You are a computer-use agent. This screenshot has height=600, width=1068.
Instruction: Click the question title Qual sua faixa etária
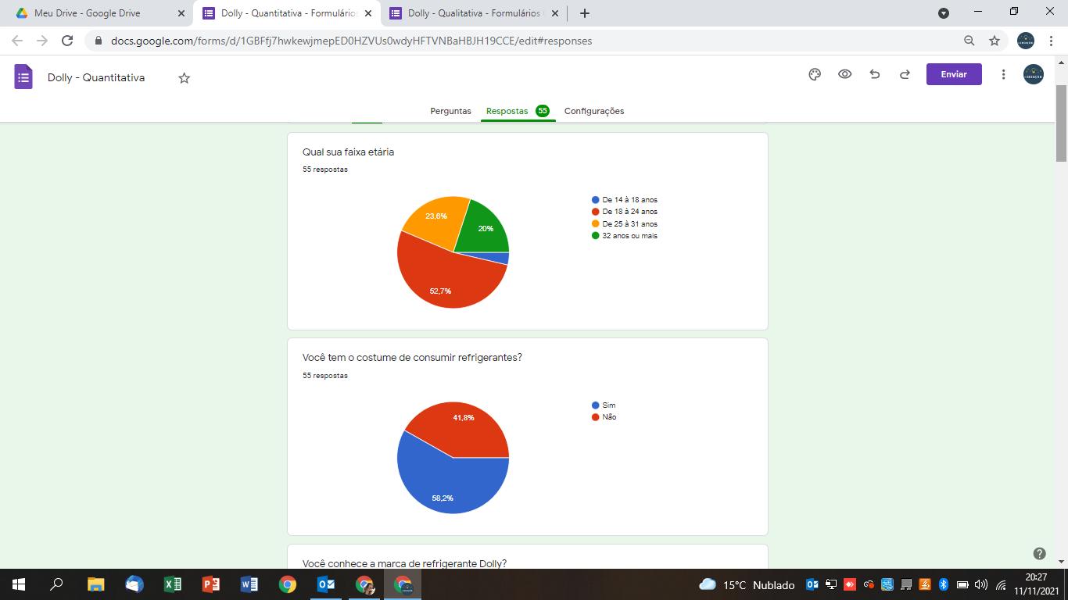(x=348, y=152)
